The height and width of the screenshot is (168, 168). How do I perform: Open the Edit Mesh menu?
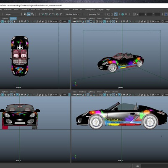[x=25, y=10]
